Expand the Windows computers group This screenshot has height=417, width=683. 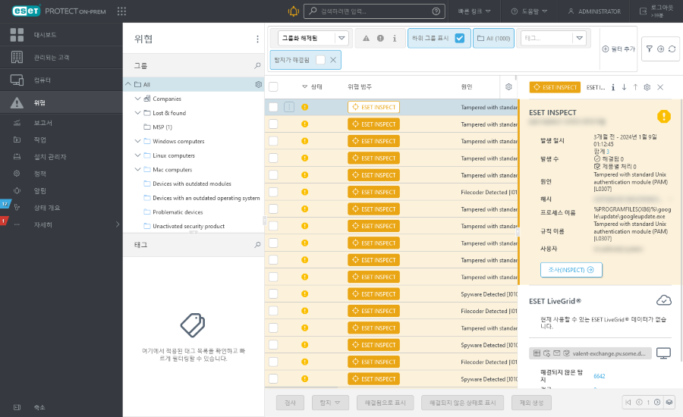137,141
